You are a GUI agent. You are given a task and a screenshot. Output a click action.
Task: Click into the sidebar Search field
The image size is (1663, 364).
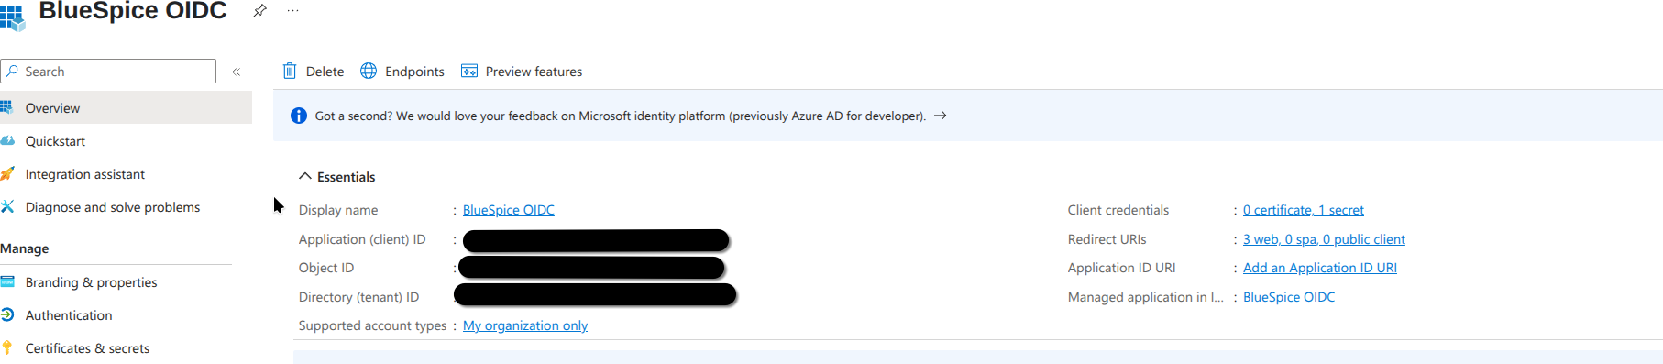[x=108, y=72]
